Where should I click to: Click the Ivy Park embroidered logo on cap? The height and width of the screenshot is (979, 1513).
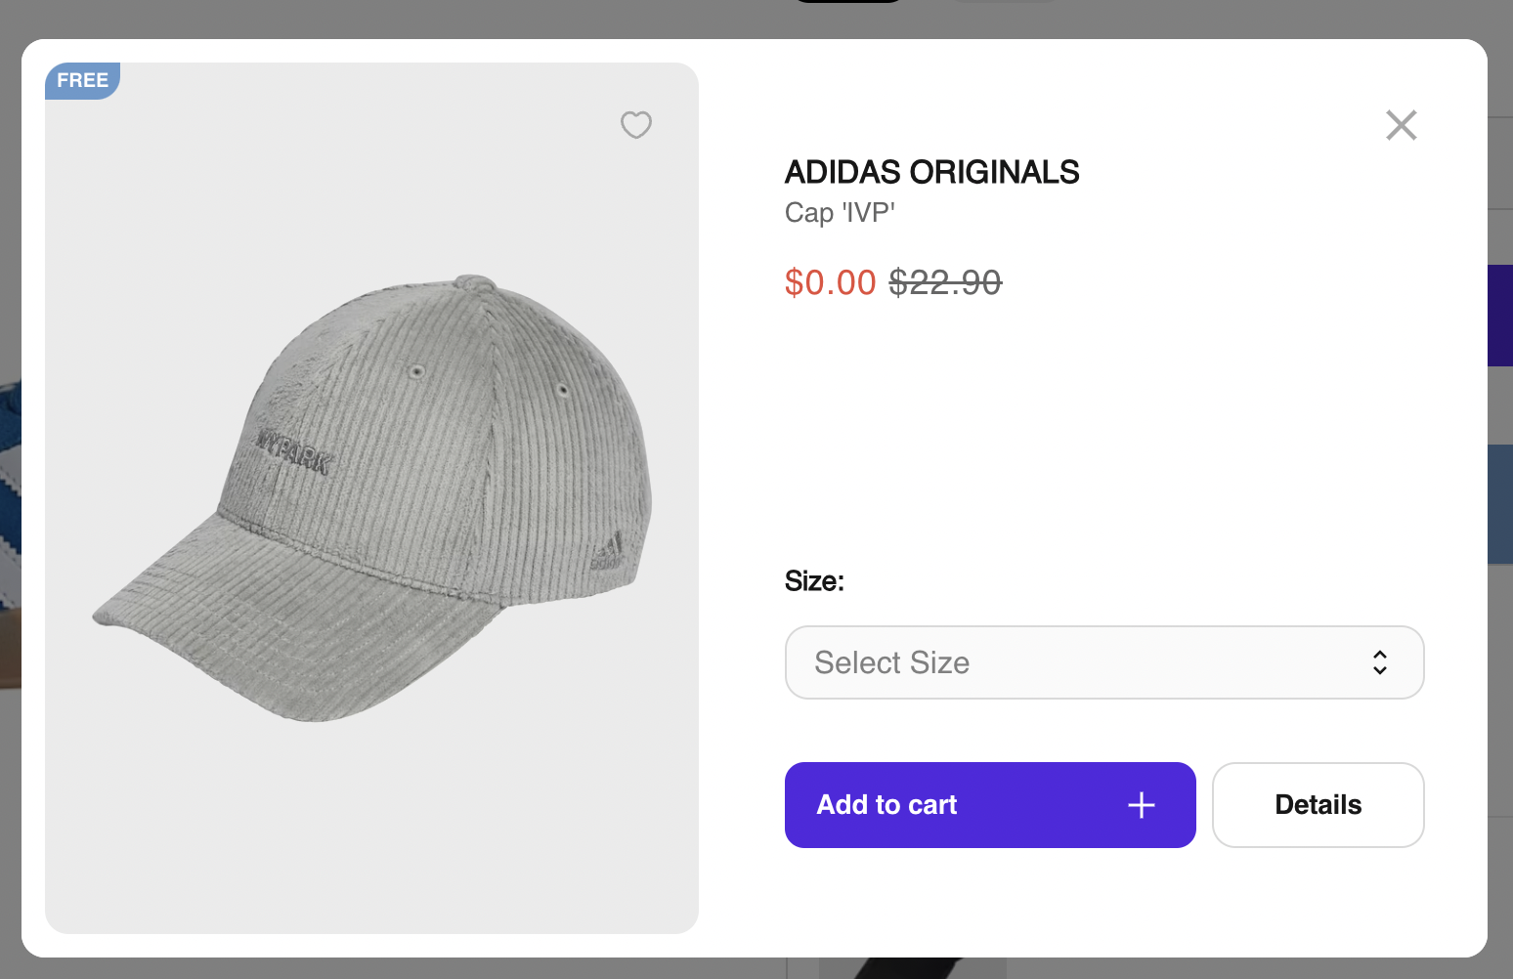[x=293, y=450]
